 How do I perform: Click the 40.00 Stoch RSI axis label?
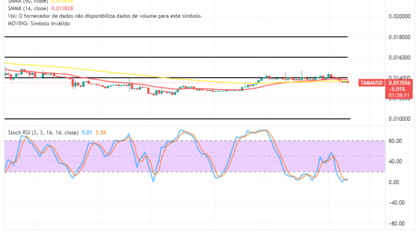[395, 161]
